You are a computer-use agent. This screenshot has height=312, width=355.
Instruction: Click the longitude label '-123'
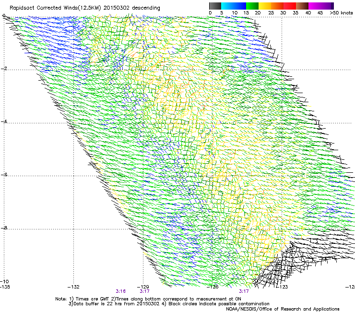[x=282, y=287]
